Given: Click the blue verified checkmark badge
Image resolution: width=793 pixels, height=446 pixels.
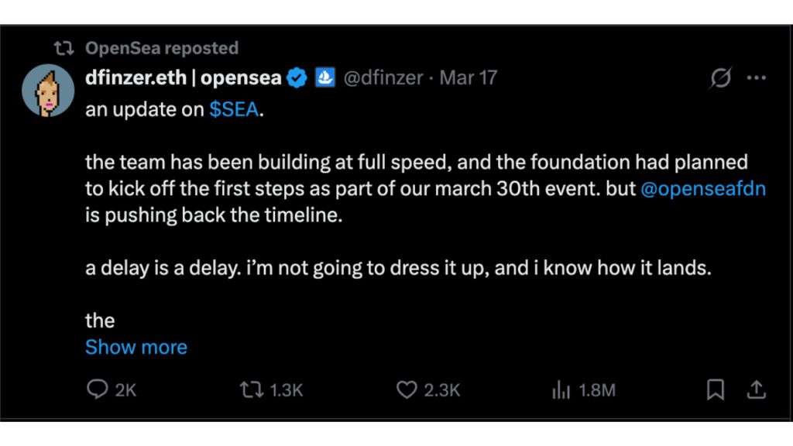Looking at the screenshot, I should click(x=297, y=77).
